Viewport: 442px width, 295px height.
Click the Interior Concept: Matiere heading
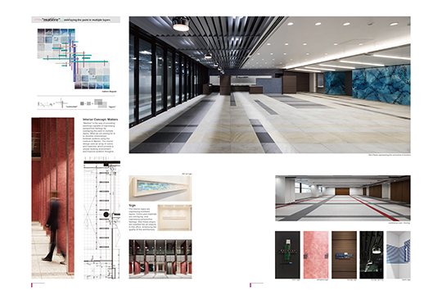[101, 120]
